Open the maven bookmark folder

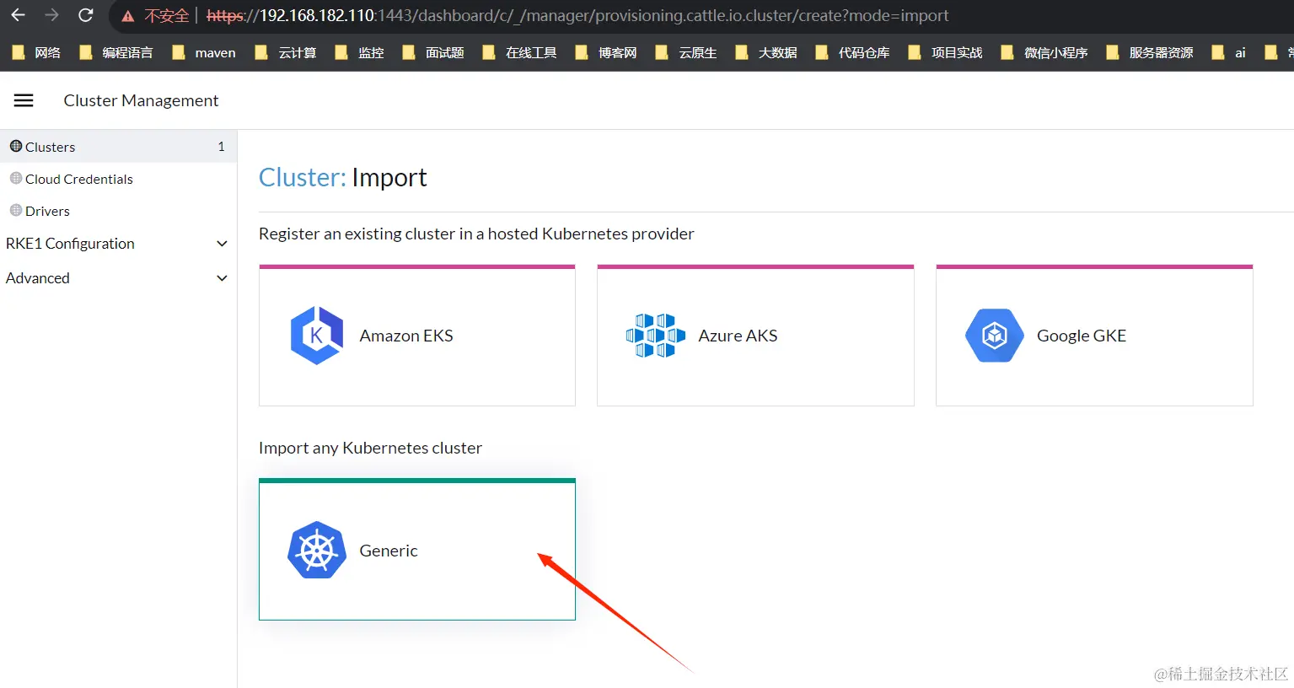coord(203,52)
